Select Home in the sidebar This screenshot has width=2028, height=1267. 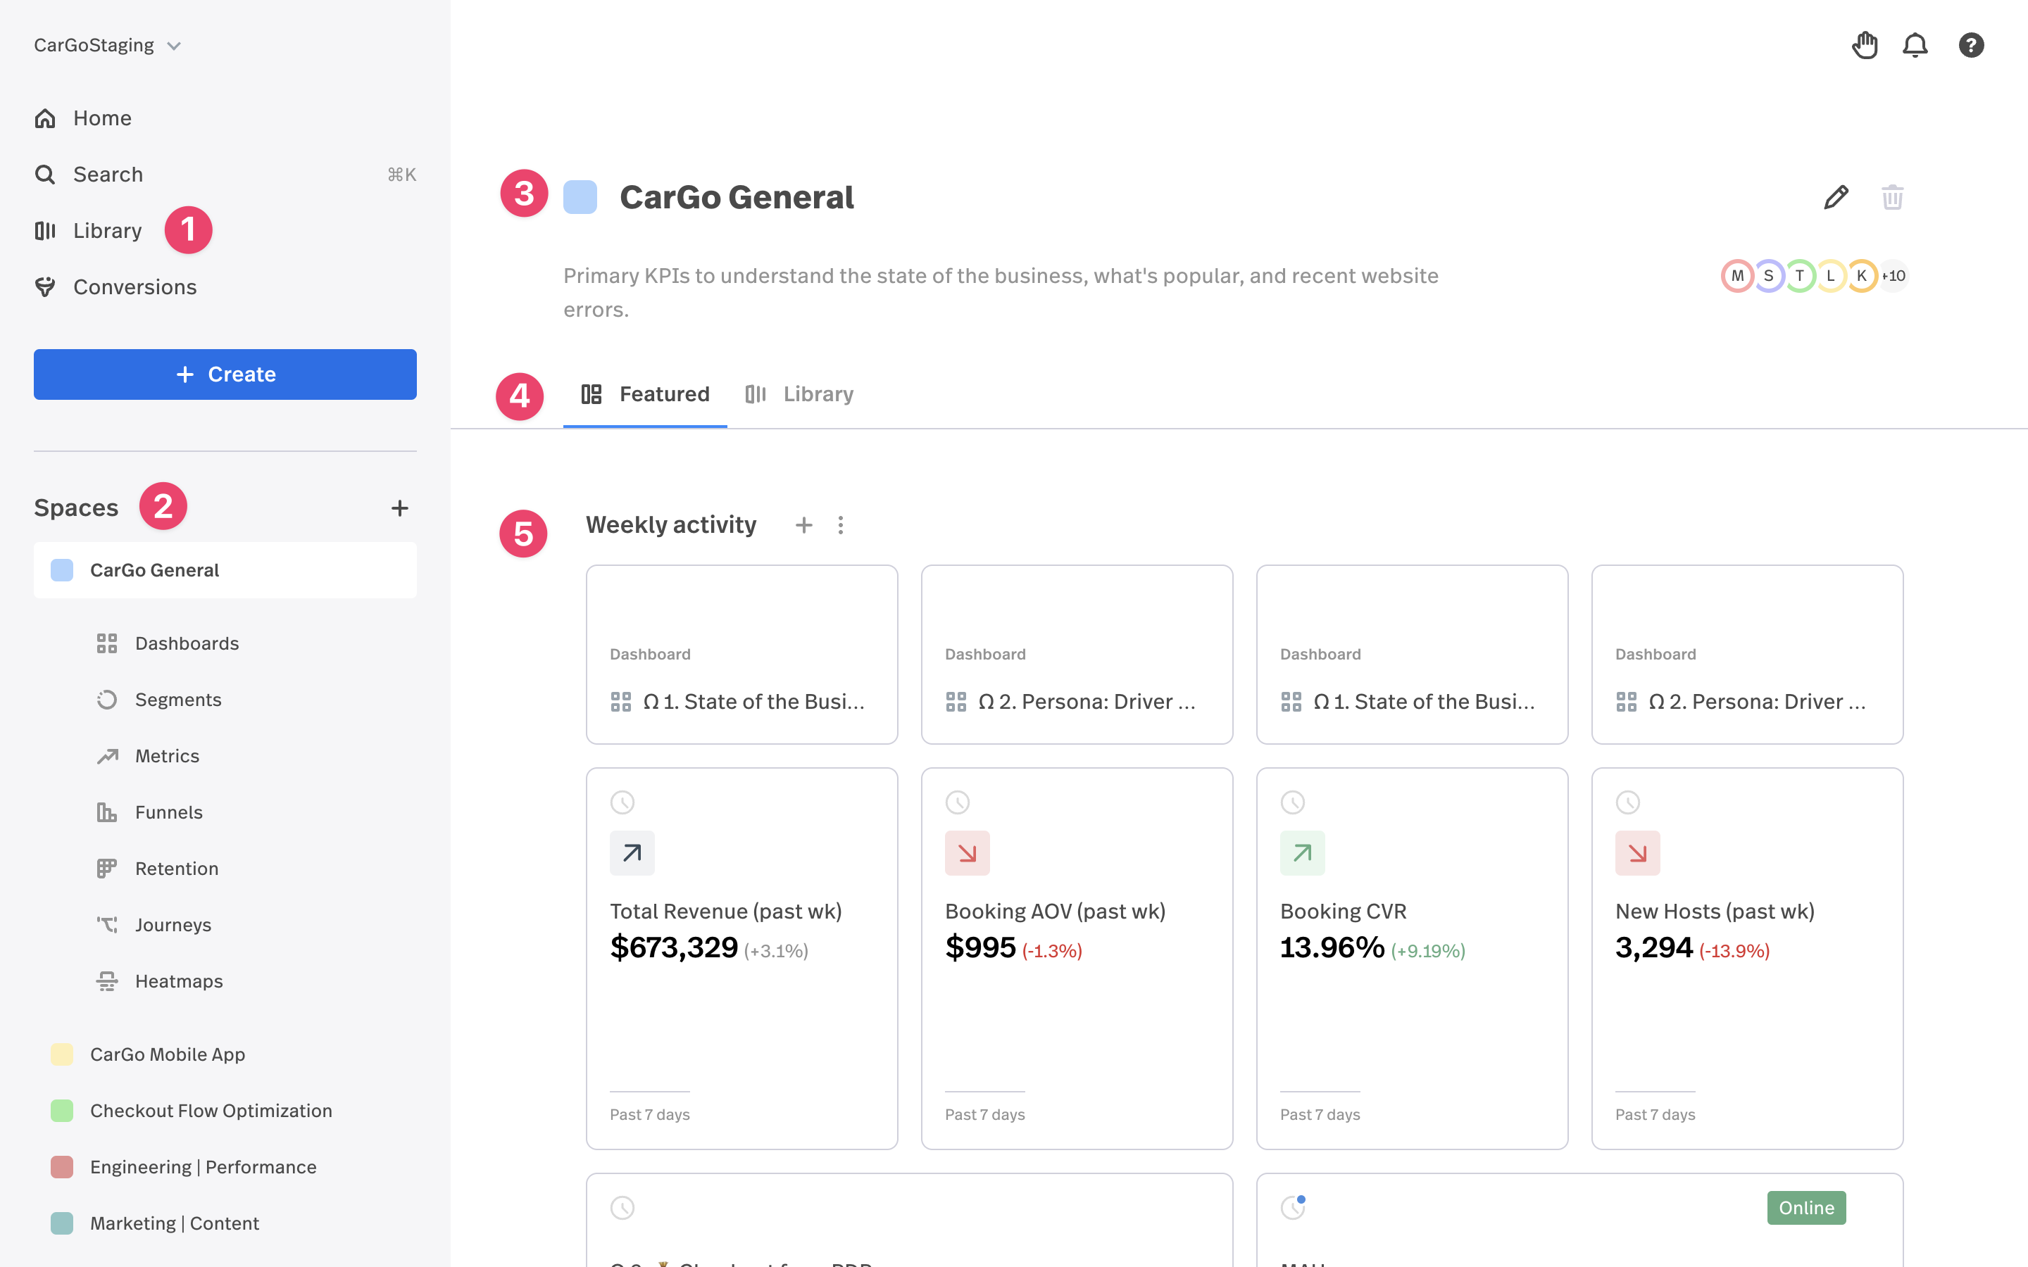coord(101,118)
